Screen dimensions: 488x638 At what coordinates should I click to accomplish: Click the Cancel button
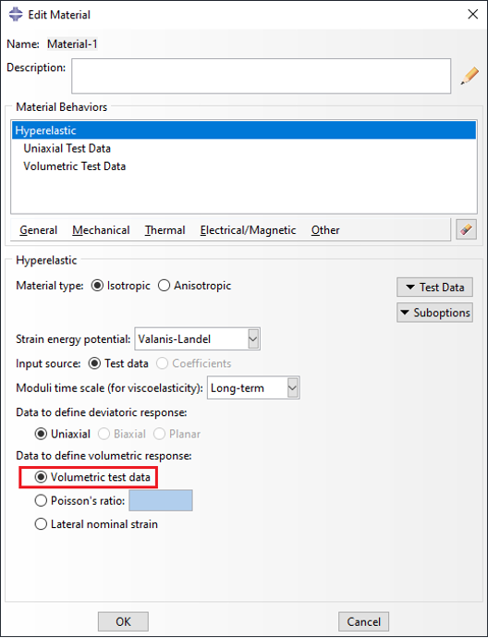[363, 621]
